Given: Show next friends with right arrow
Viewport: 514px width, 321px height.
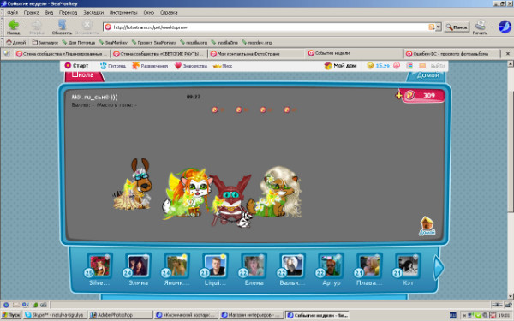Looking at the screenshot, I should (x=439, y=268).
